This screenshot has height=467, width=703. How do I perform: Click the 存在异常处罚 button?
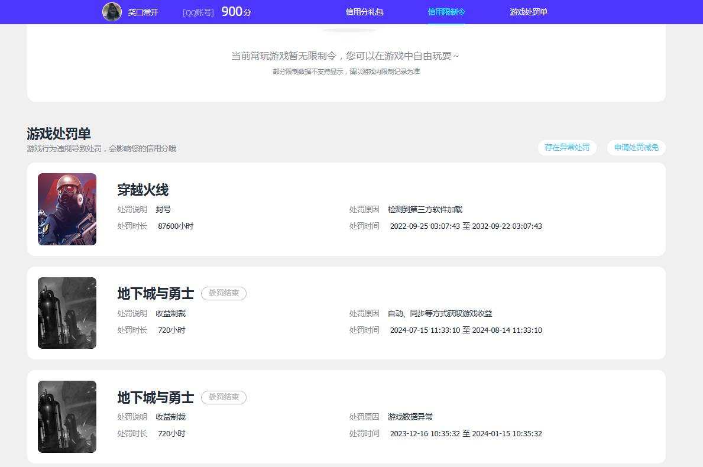pos(567,147)
